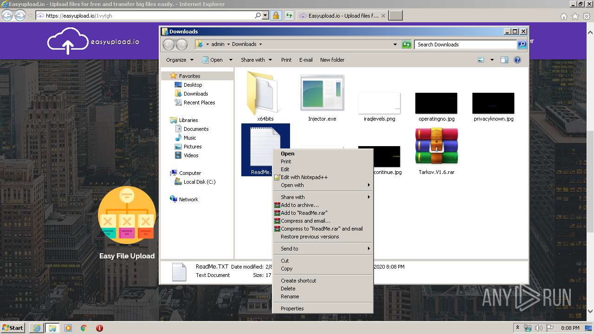Click the change view icon in Explorer toolbar
The height and width of the screenshot is (334, 594).
pos(481,60)
